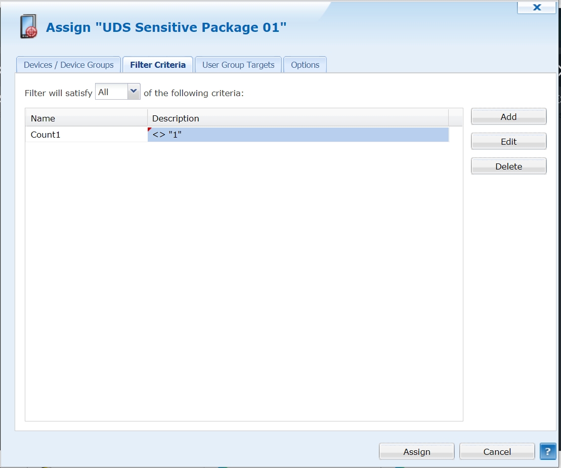Screen dimensions: 561x468
Task: Confirm with the Assign button
Action: (416, 452)
